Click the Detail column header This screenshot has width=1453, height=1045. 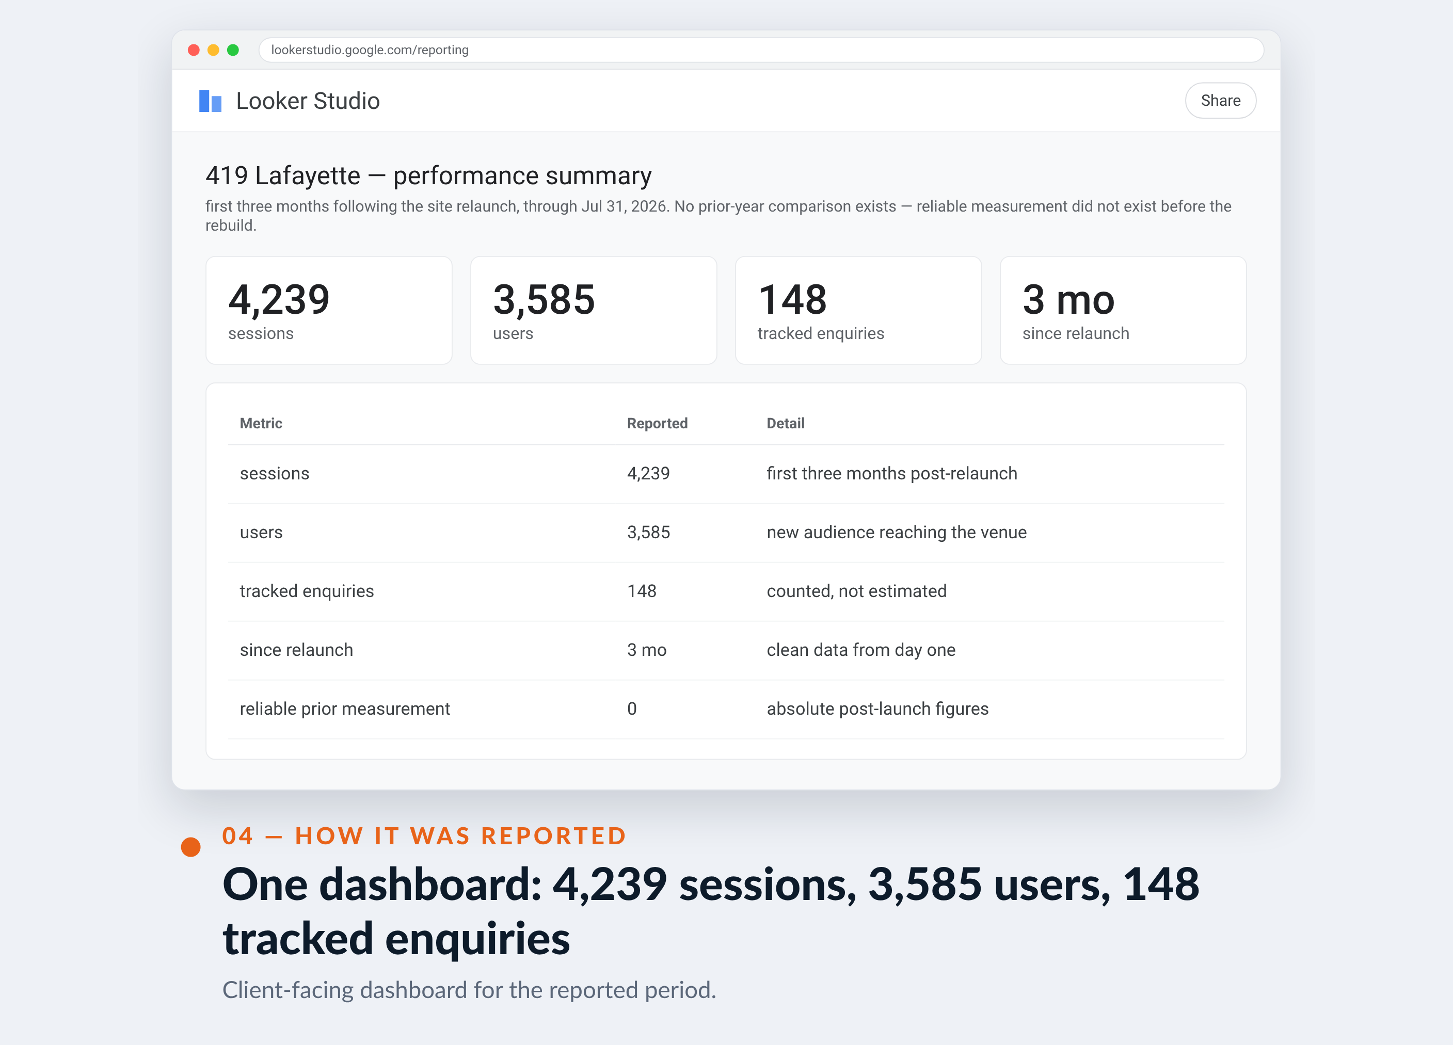[x=786, y=423]
